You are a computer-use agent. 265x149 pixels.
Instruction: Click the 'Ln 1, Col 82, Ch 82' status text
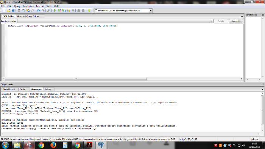click(x=188, y=140)
